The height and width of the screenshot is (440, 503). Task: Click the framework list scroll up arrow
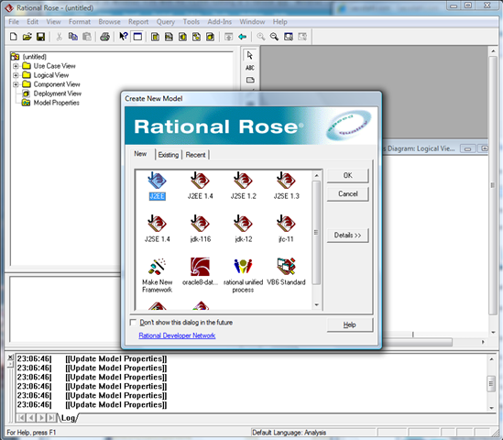coord(316,176)
